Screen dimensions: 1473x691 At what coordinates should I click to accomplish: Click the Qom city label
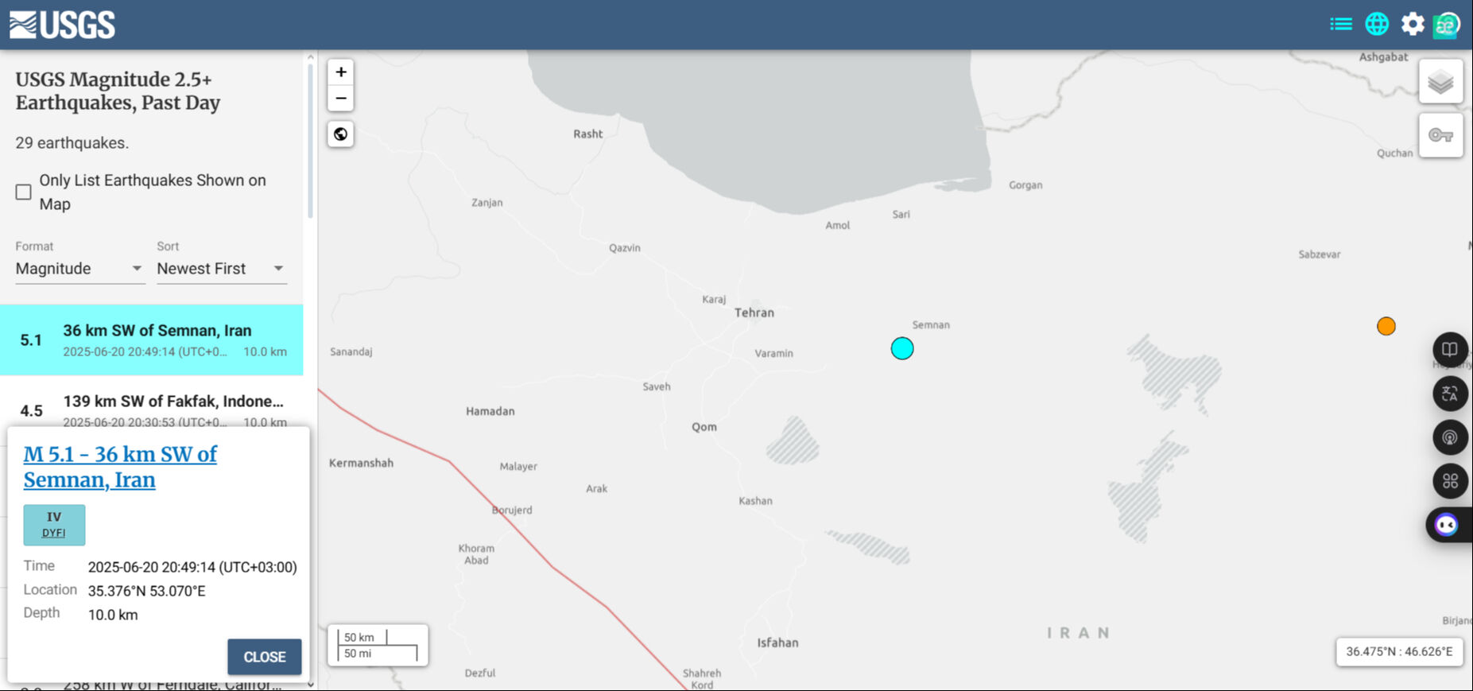[704, 427]
